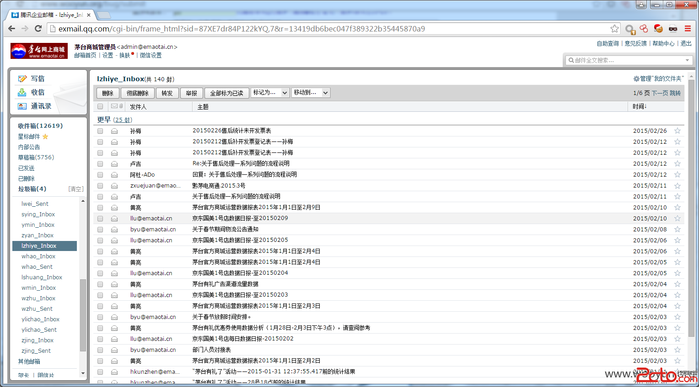
Task: Open the 微信设置 link
Action: click(151, 55)
